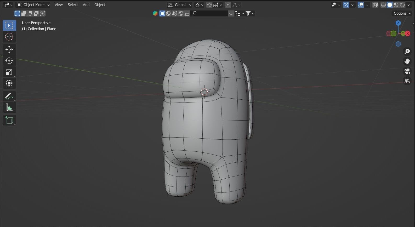Click the brush icon left of search

[x=187, y=13]
